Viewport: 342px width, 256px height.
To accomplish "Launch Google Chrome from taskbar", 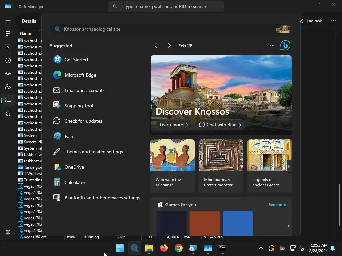I will click(179, 248).
